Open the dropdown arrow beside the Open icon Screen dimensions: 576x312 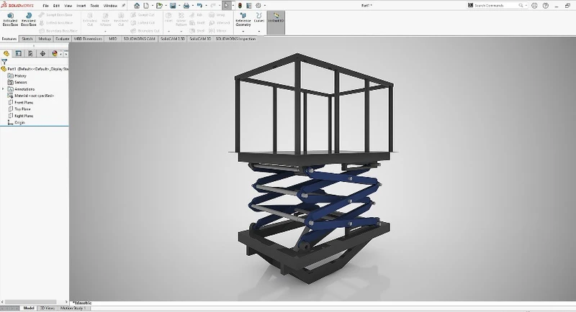pyautogui.click(x=166, y=6)
